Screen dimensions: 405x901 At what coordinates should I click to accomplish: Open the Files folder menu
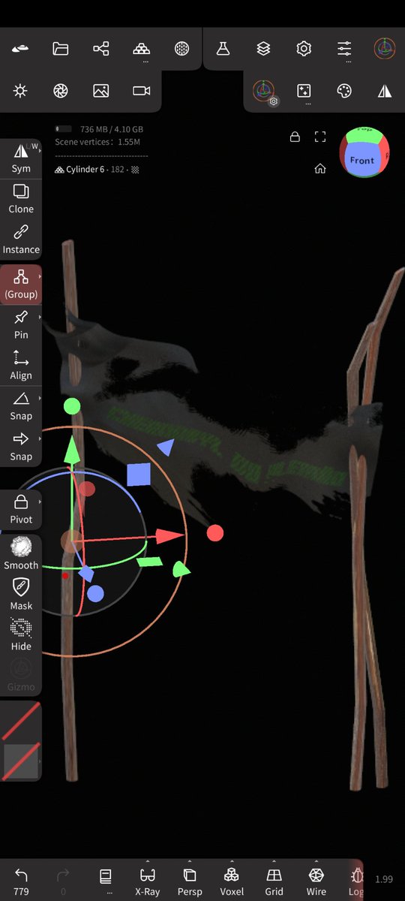coord(61,49)
